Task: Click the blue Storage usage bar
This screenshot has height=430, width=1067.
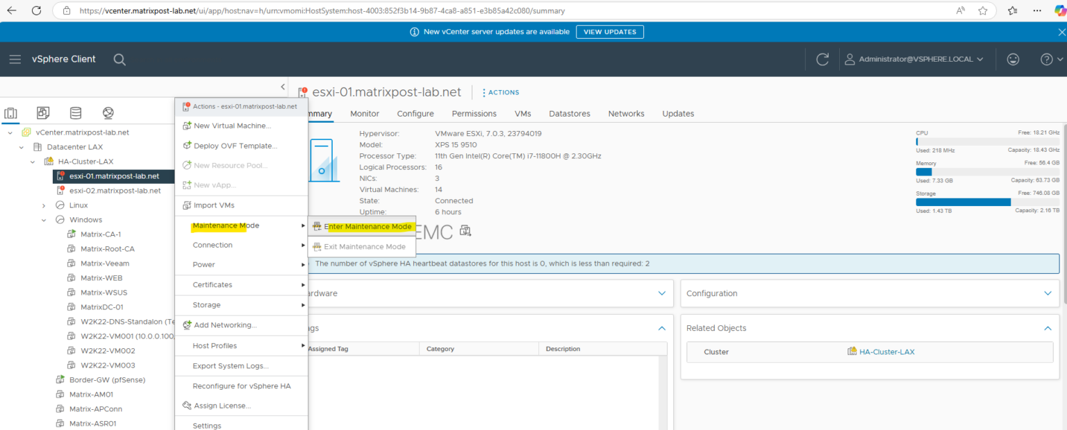Action: [x=963, y=202]
